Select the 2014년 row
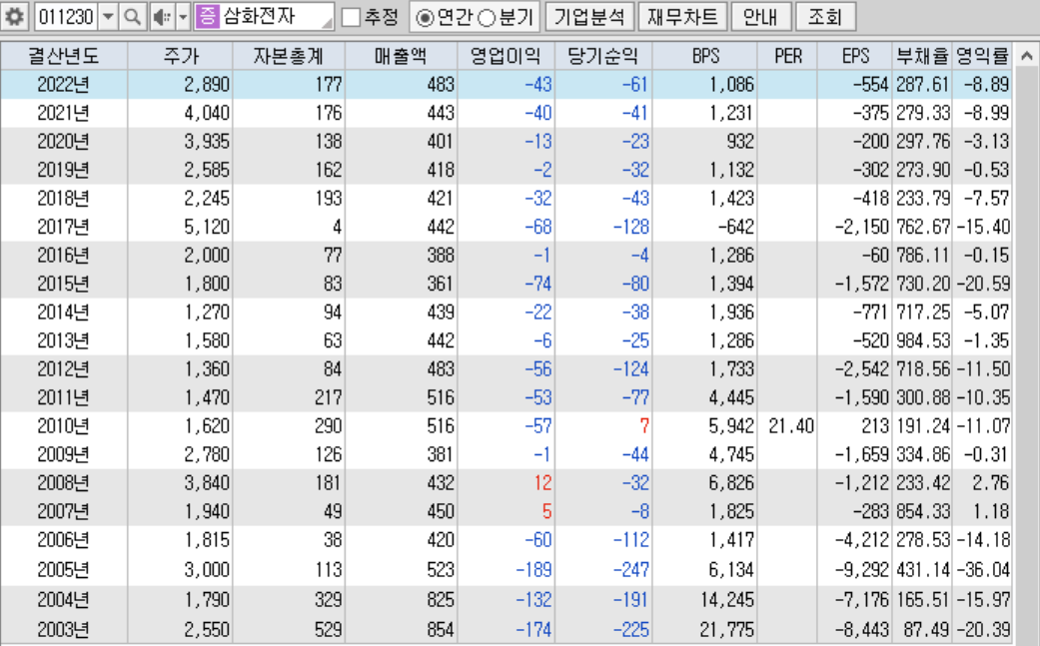The height and width of the screenshot is (646, 1040). pos(507,313)
